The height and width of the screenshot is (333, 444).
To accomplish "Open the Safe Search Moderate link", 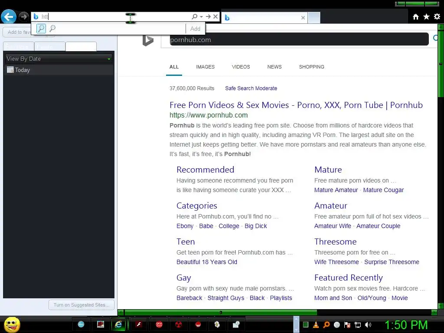I will [251, 88].
